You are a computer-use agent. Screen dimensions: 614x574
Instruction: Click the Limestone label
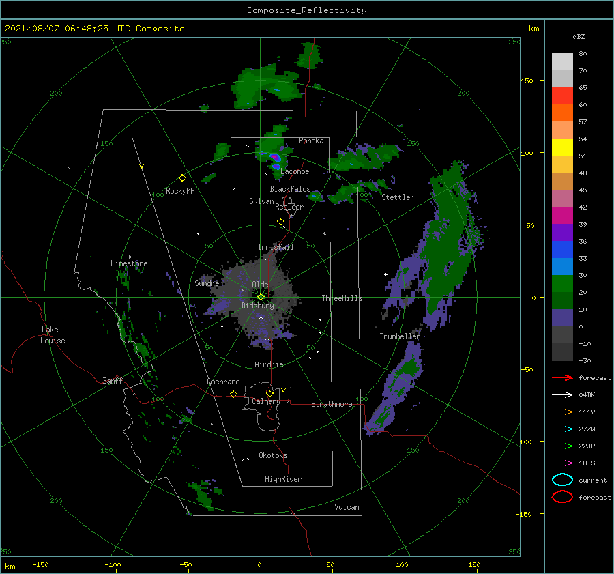pos(129,263)
